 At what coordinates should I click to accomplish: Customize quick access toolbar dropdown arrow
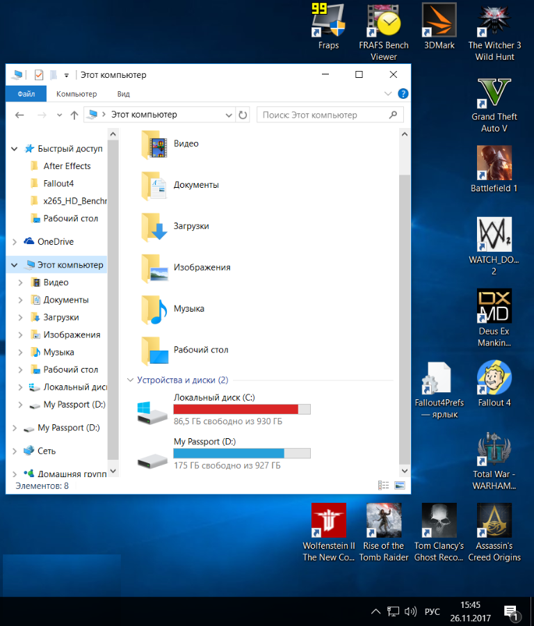(x=67, y=74)
